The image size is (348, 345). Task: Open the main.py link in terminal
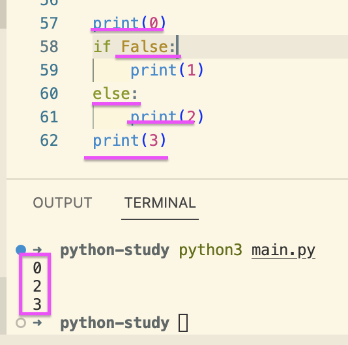(x=283, y=251)
